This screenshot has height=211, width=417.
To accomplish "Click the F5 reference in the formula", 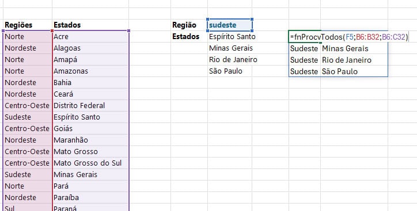I will point(349,37).
